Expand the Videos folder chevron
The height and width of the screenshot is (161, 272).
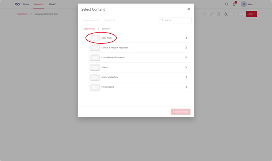click(186, 67)
